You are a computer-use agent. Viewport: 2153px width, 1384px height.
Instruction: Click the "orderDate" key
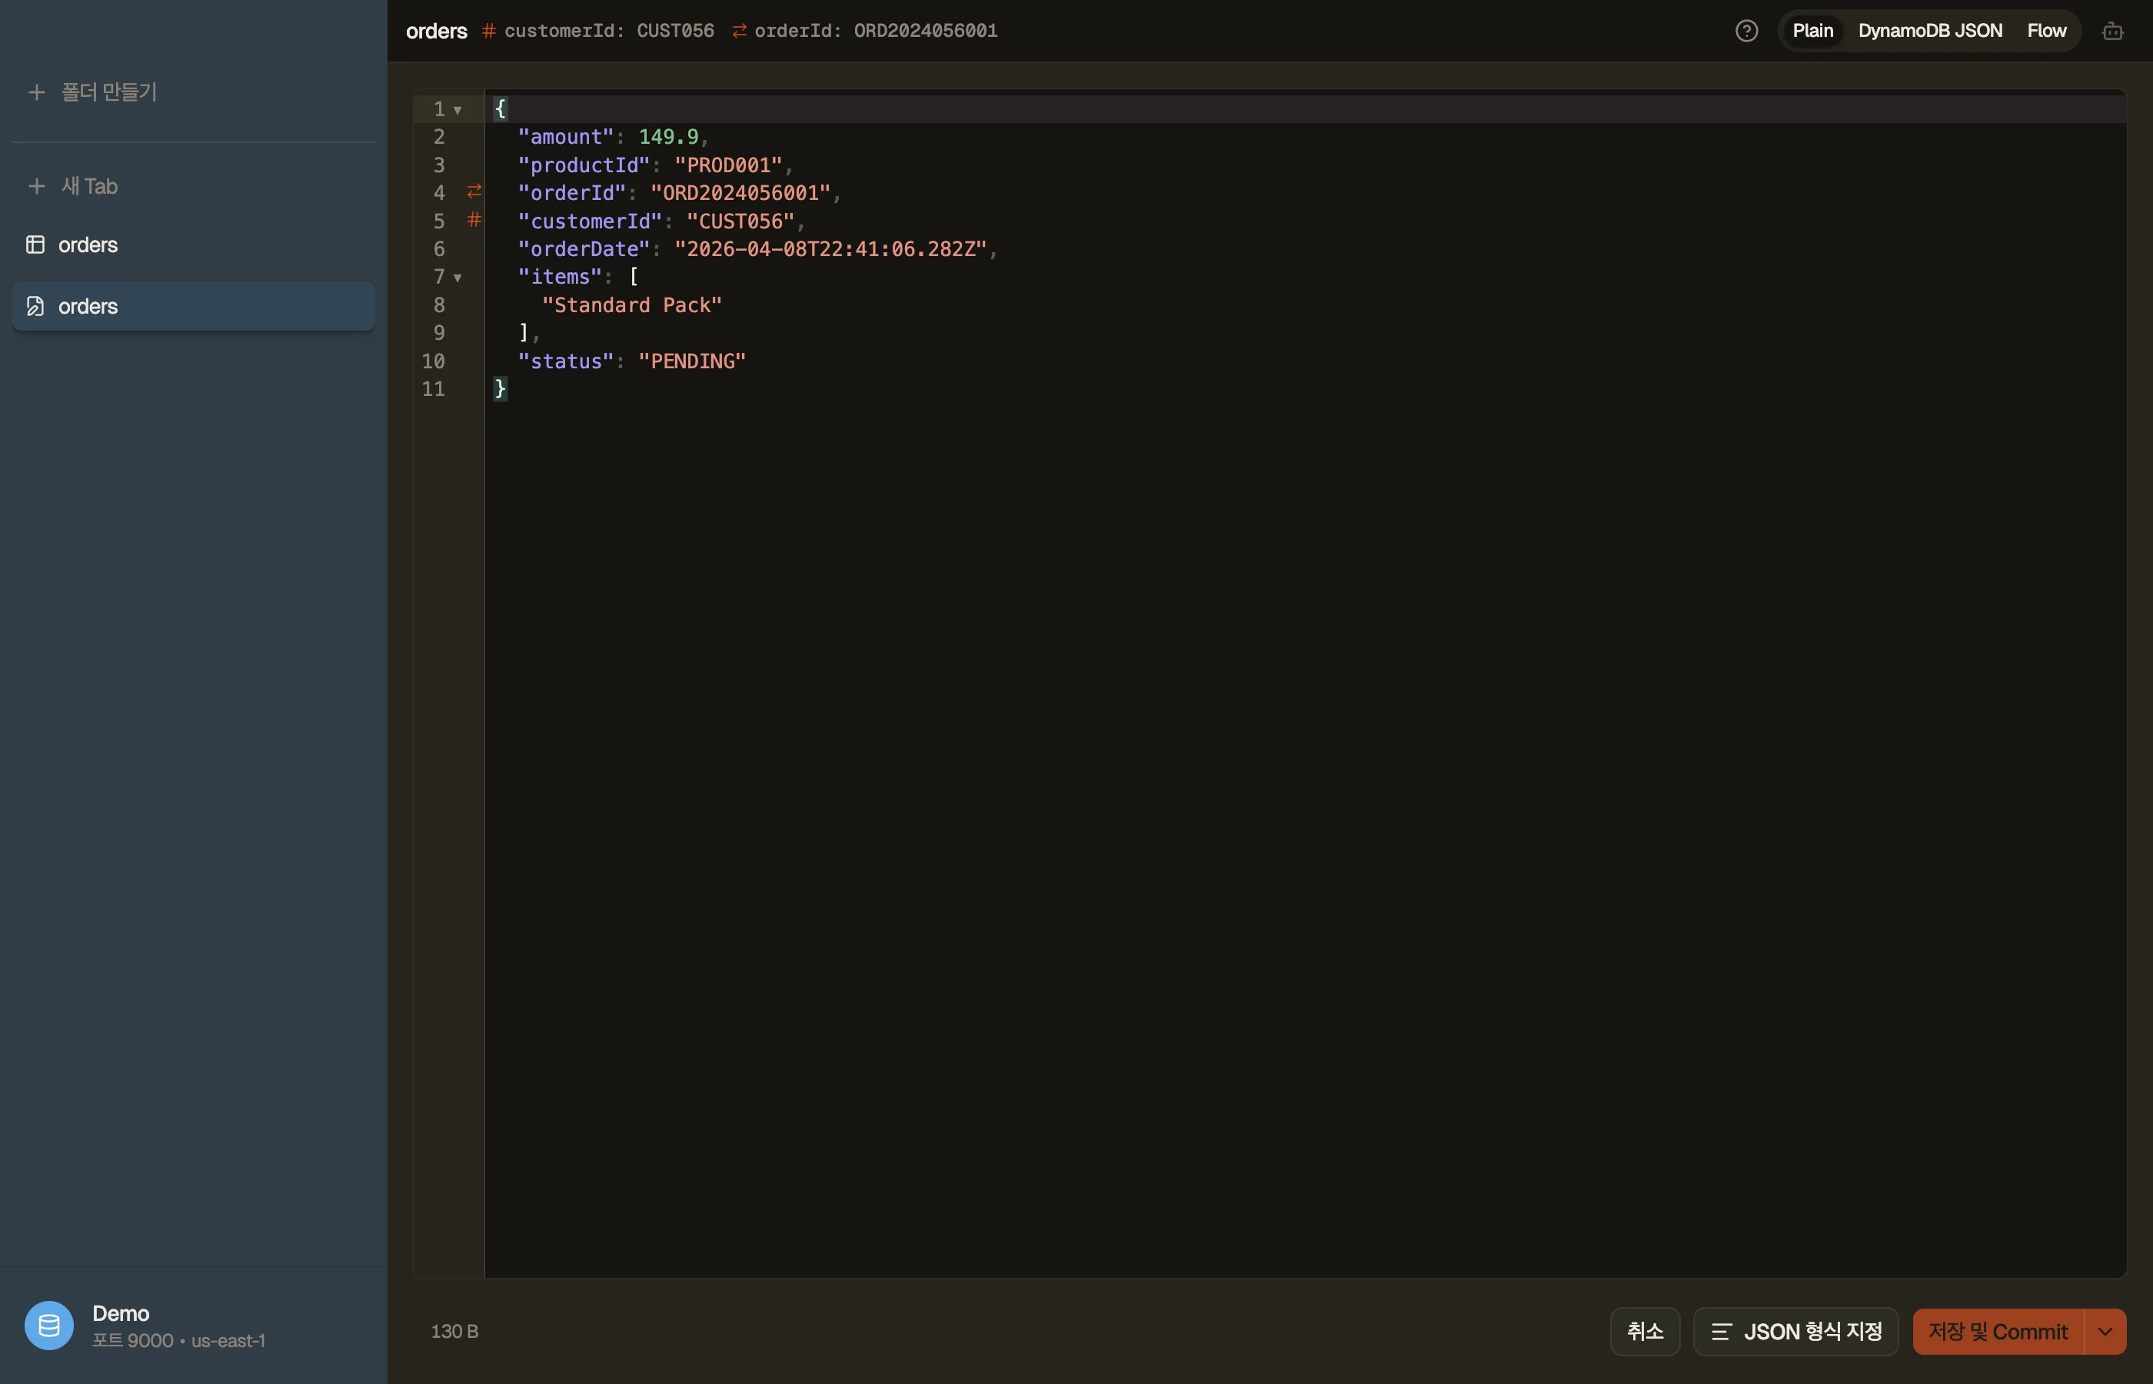(x=583, y=249)
